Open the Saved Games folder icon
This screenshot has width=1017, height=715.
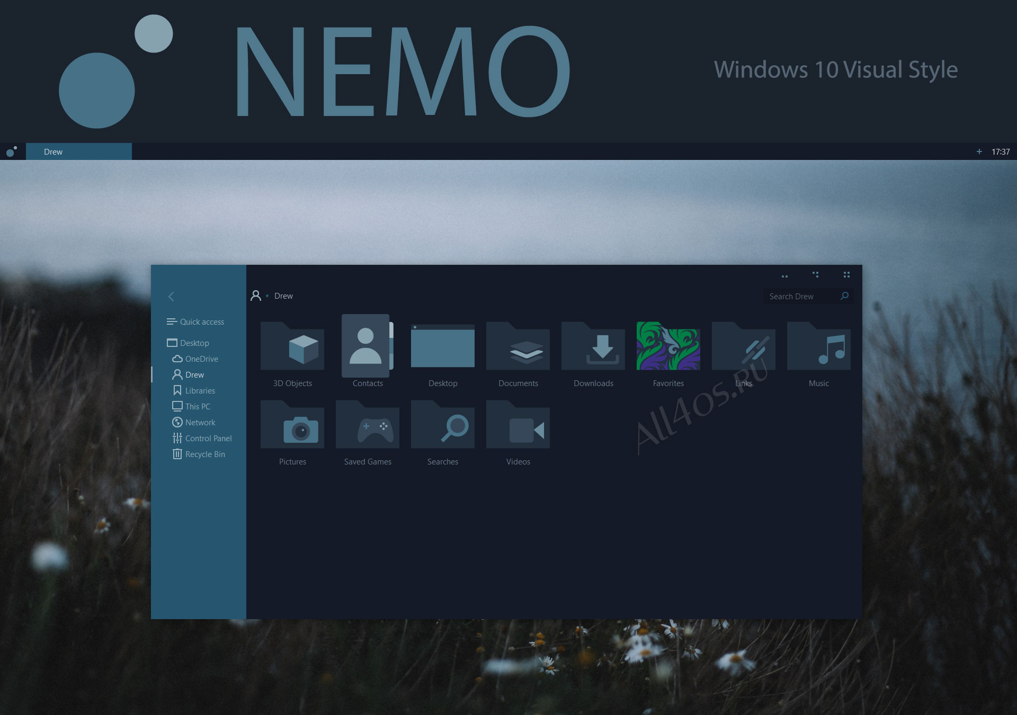[x=368, y=424]
